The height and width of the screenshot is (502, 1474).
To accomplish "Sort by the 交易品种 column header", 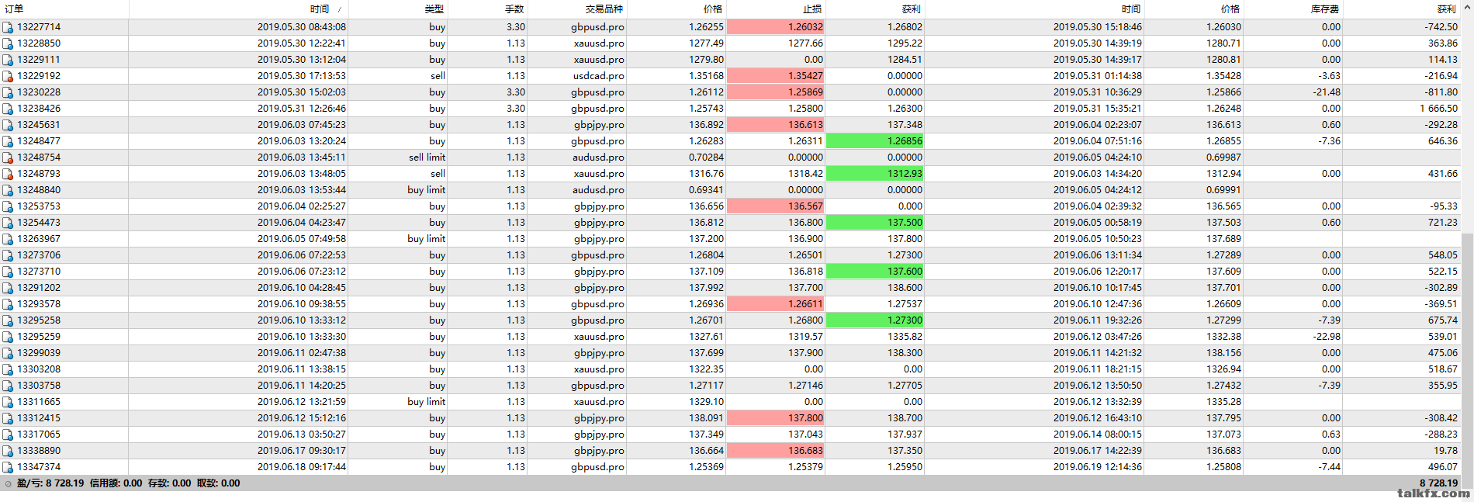I will [604, 9].
